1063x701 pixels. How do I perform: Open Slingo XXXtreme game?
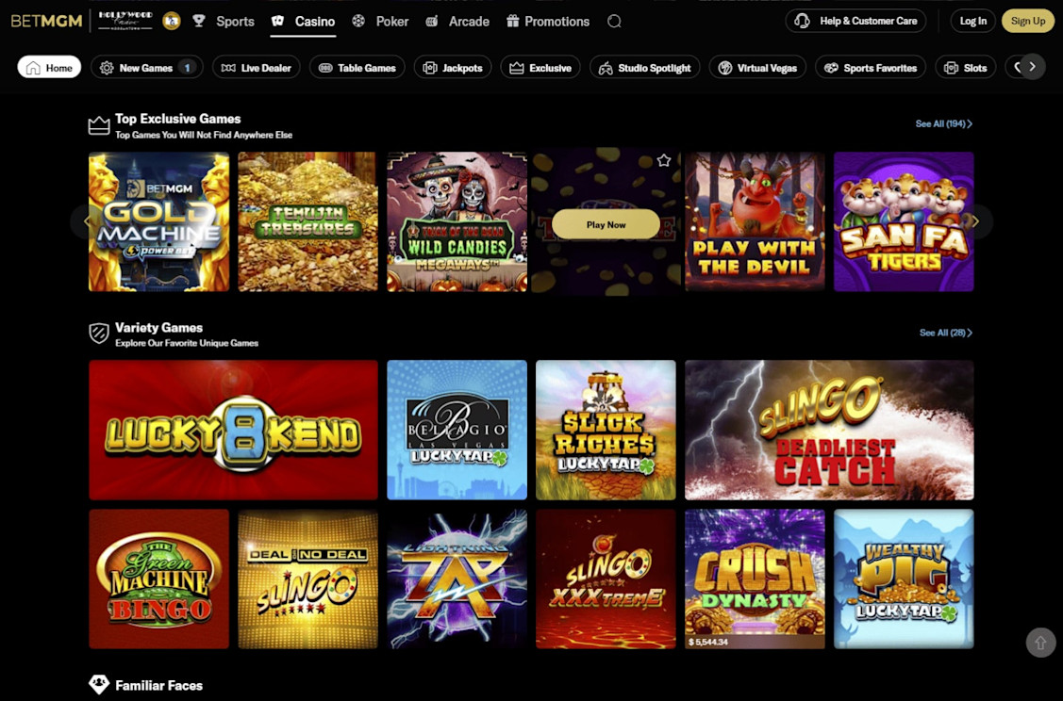pos(606,579)
